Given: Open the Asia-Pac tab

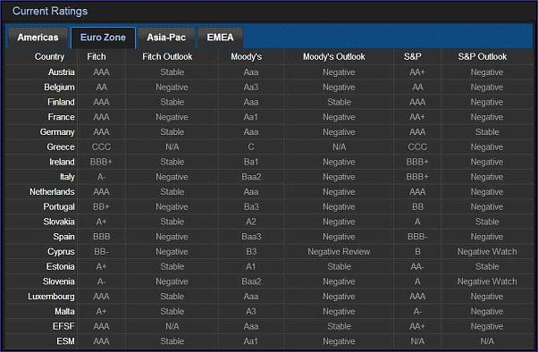Looking at the screenshot, I should point(166,38).
